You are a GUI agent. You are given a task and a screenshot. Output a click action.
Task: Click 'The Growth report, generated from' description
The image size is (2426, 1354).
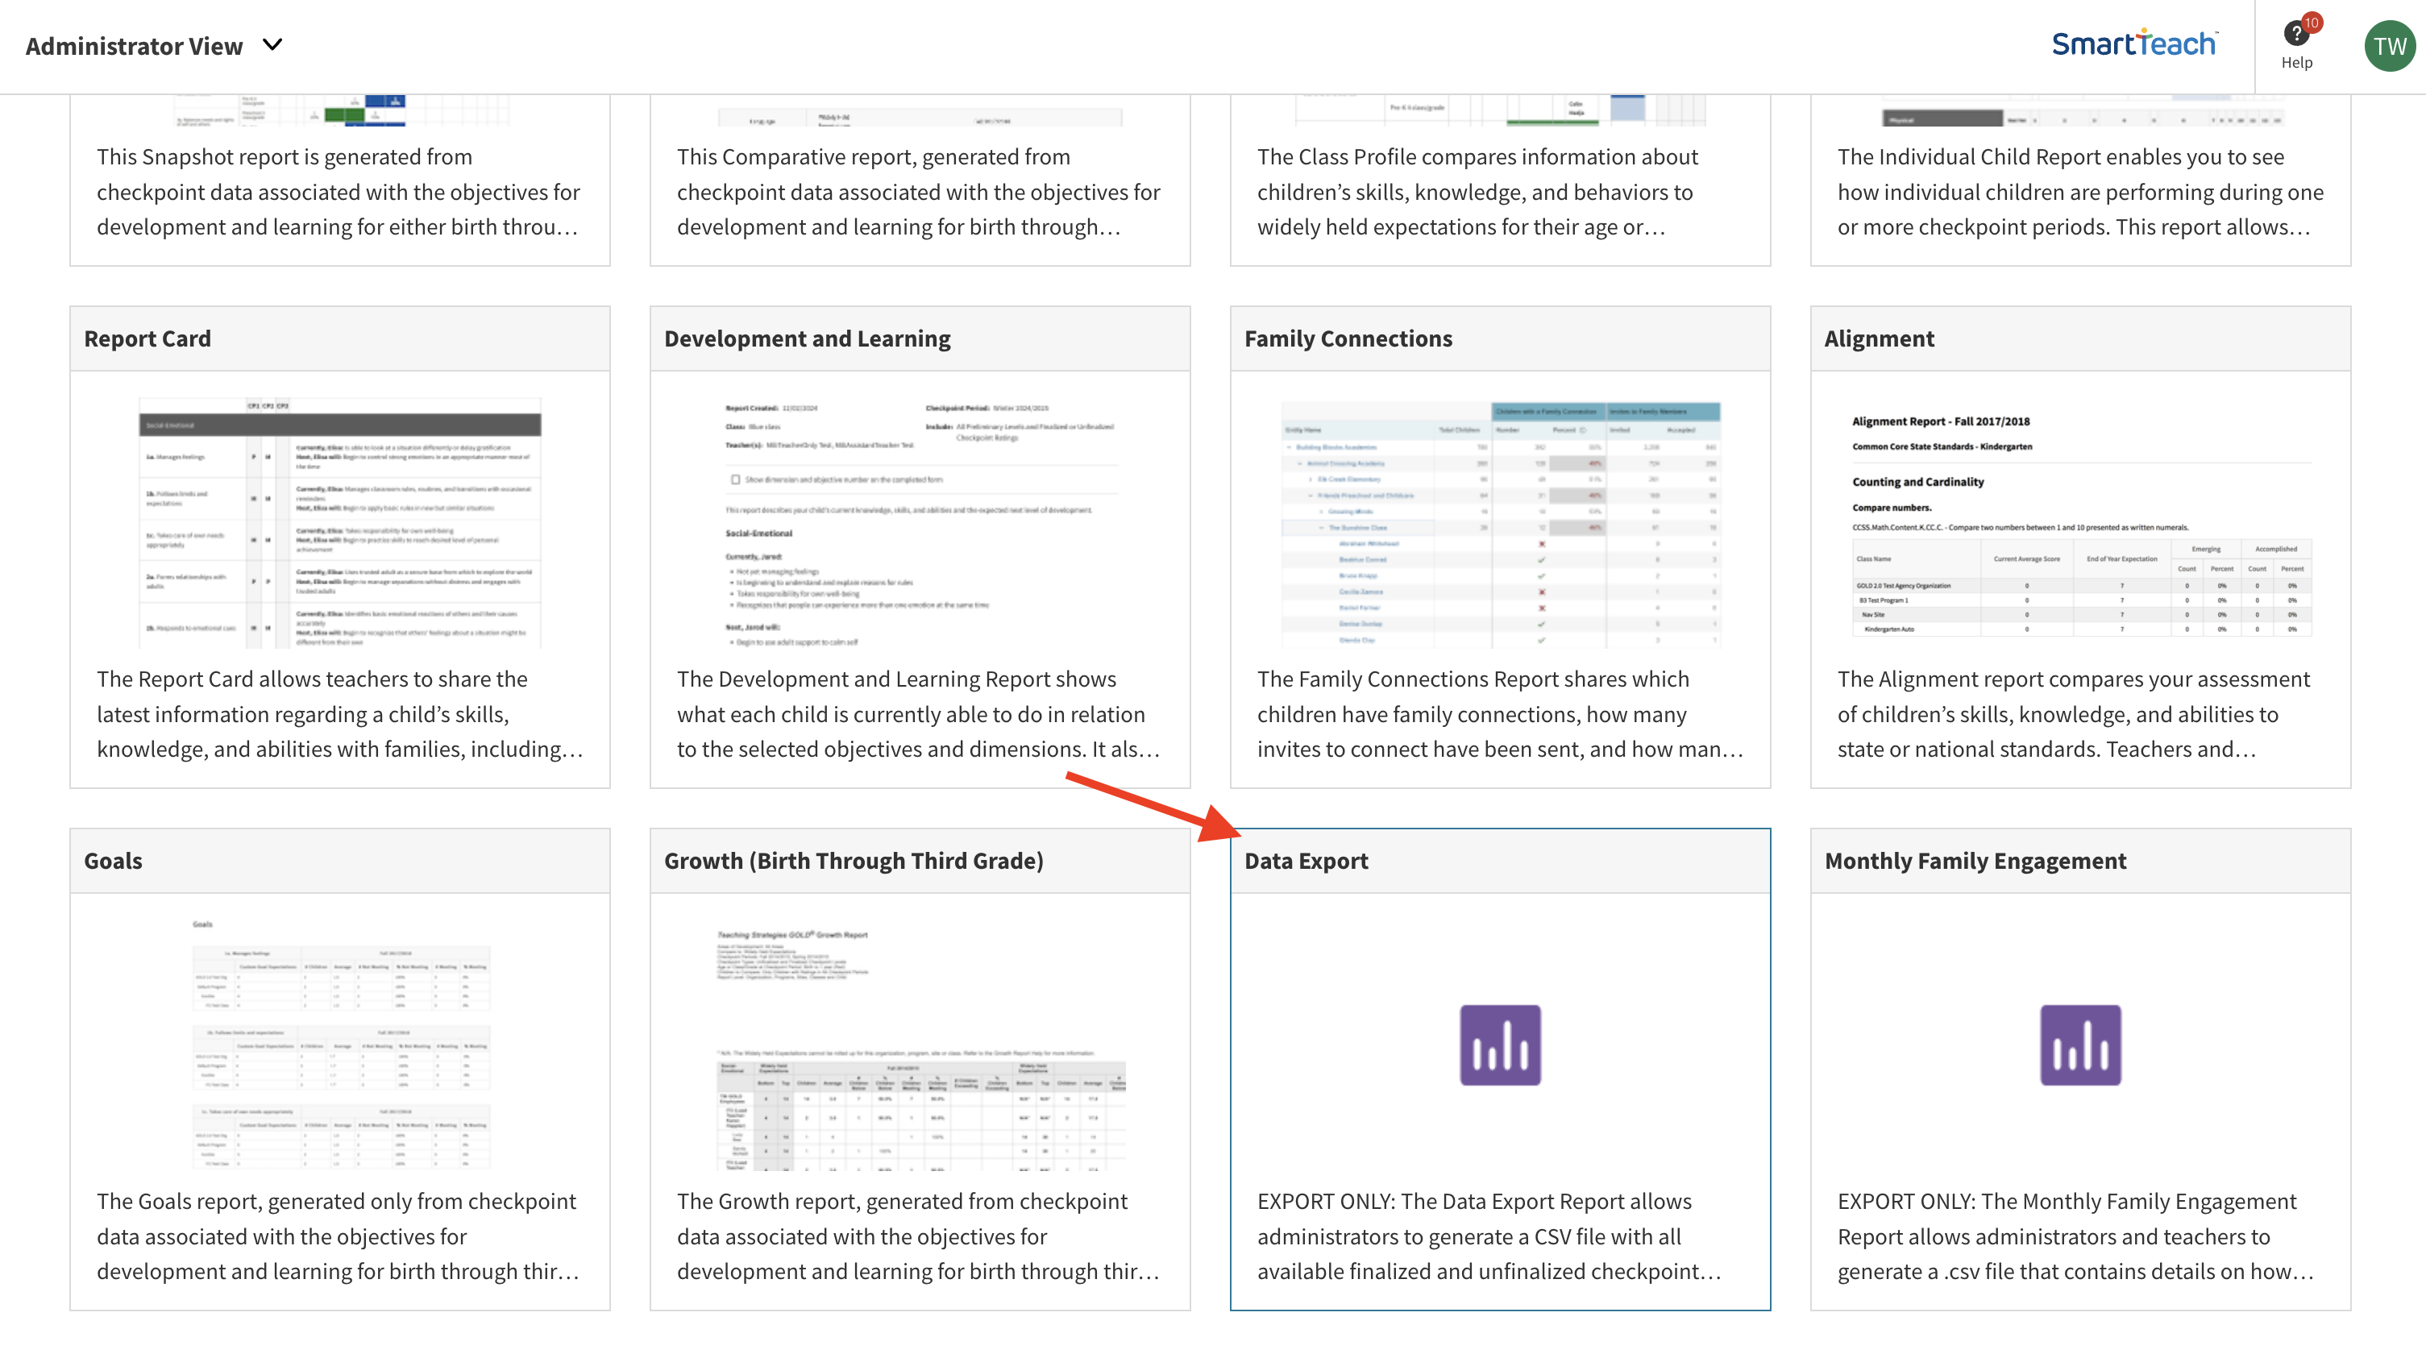[918, 1236]
